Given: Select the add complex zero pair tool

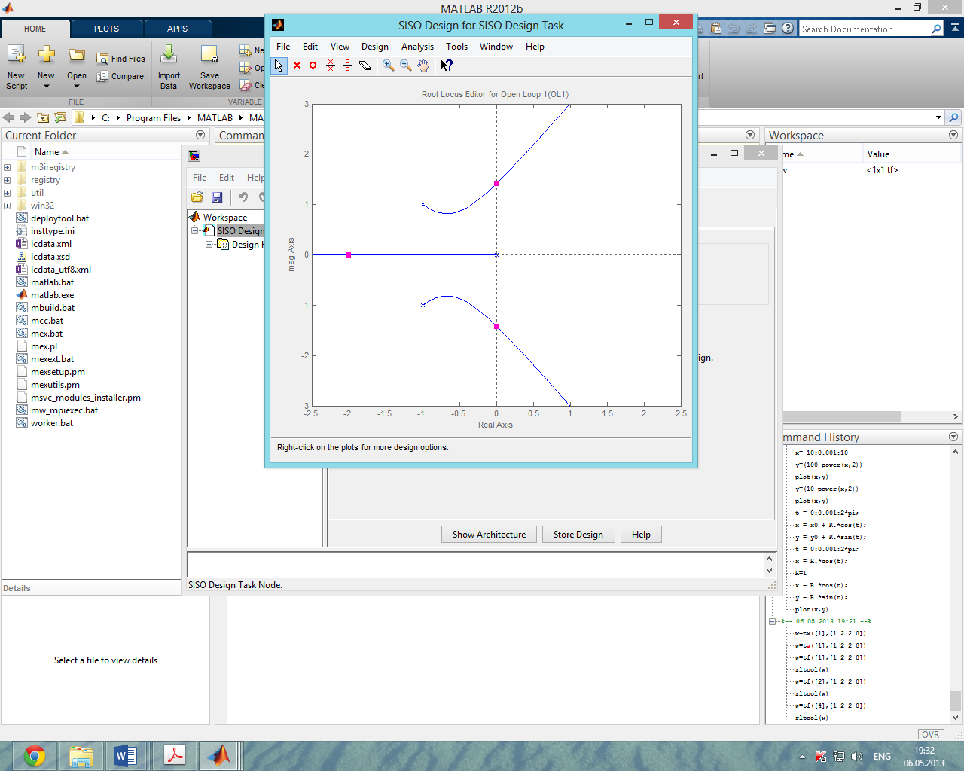Looking at the screenshot, I should click(348, 66).
